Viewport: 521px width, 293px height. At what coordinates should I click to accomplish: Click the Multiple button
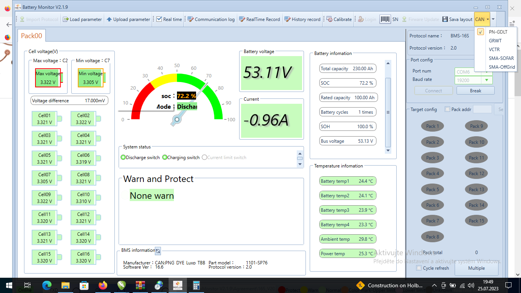476,268
